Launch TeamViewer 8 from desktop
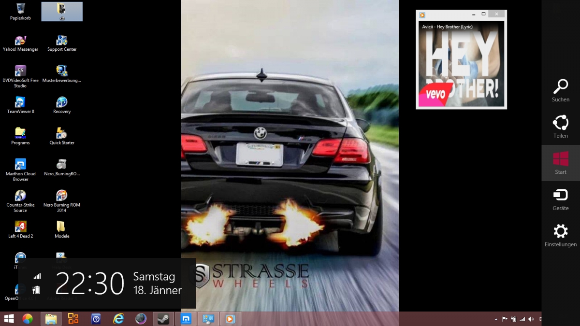Image resolution: width=580 pixels, height=326 pixels. click(21, 105)
